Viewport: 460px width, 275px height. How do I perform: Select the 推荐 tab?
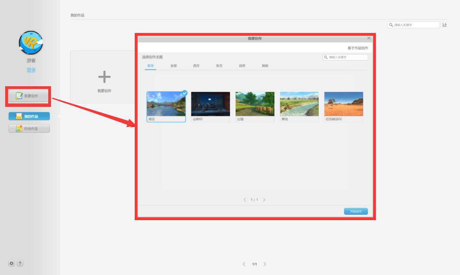coord(151,66)
